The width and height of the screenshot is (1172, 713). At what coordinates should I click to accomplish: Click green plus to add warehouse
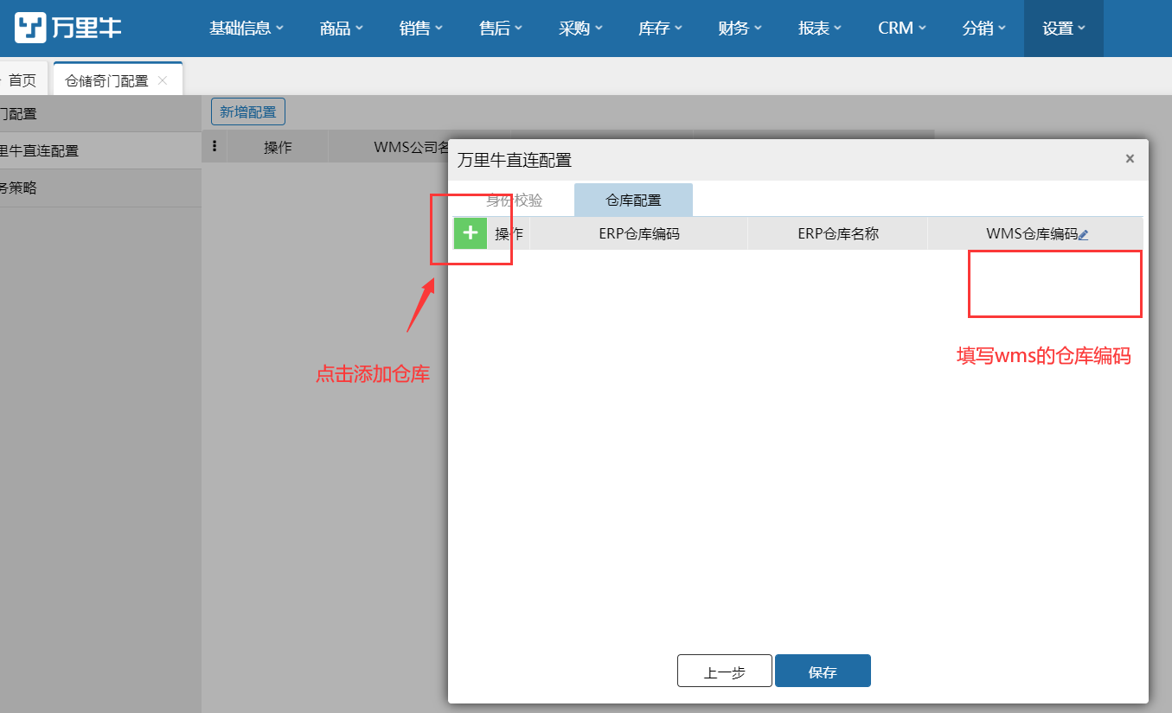click(x=471, y=233)
